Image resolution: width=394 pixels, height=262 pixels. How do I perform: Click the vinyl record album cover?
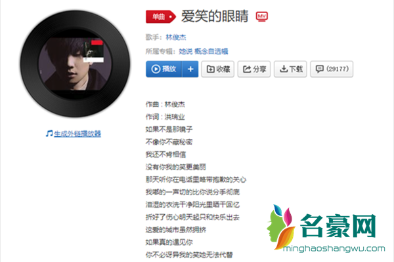tap(75, 64)
